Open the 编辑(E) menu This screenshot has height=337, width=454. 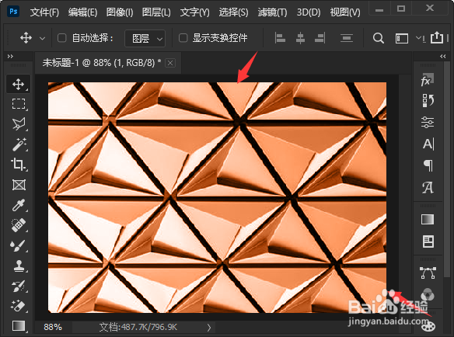pyautogui.click(x=82, y=12)
